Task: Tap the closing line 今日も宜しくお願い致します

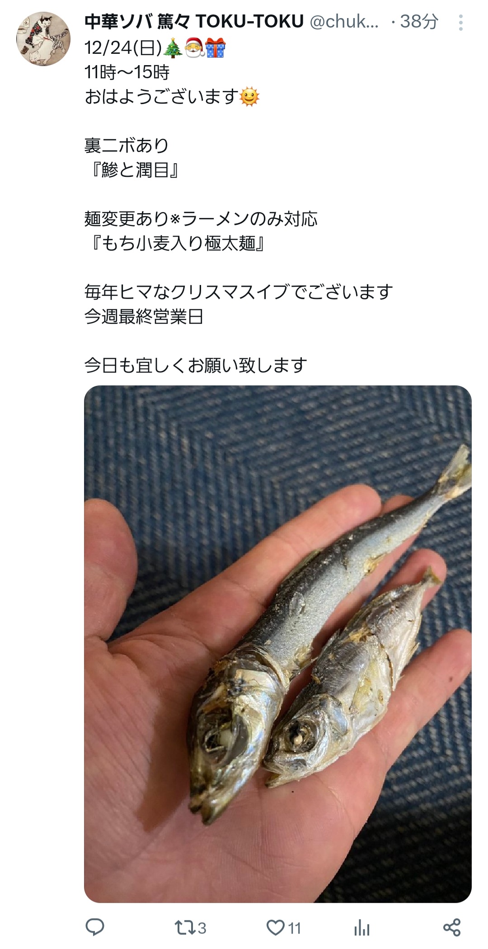Action: pyautogui.click(x=196, y=365)
